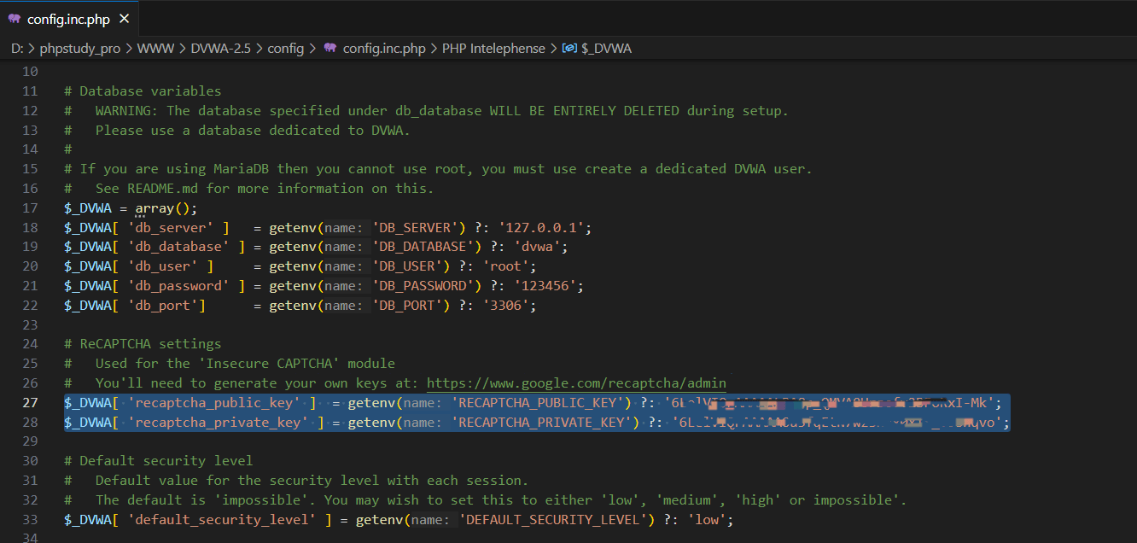Click the PHP file icon in the breadcrumb
The image size is (1137, 543).
[329, 49]
